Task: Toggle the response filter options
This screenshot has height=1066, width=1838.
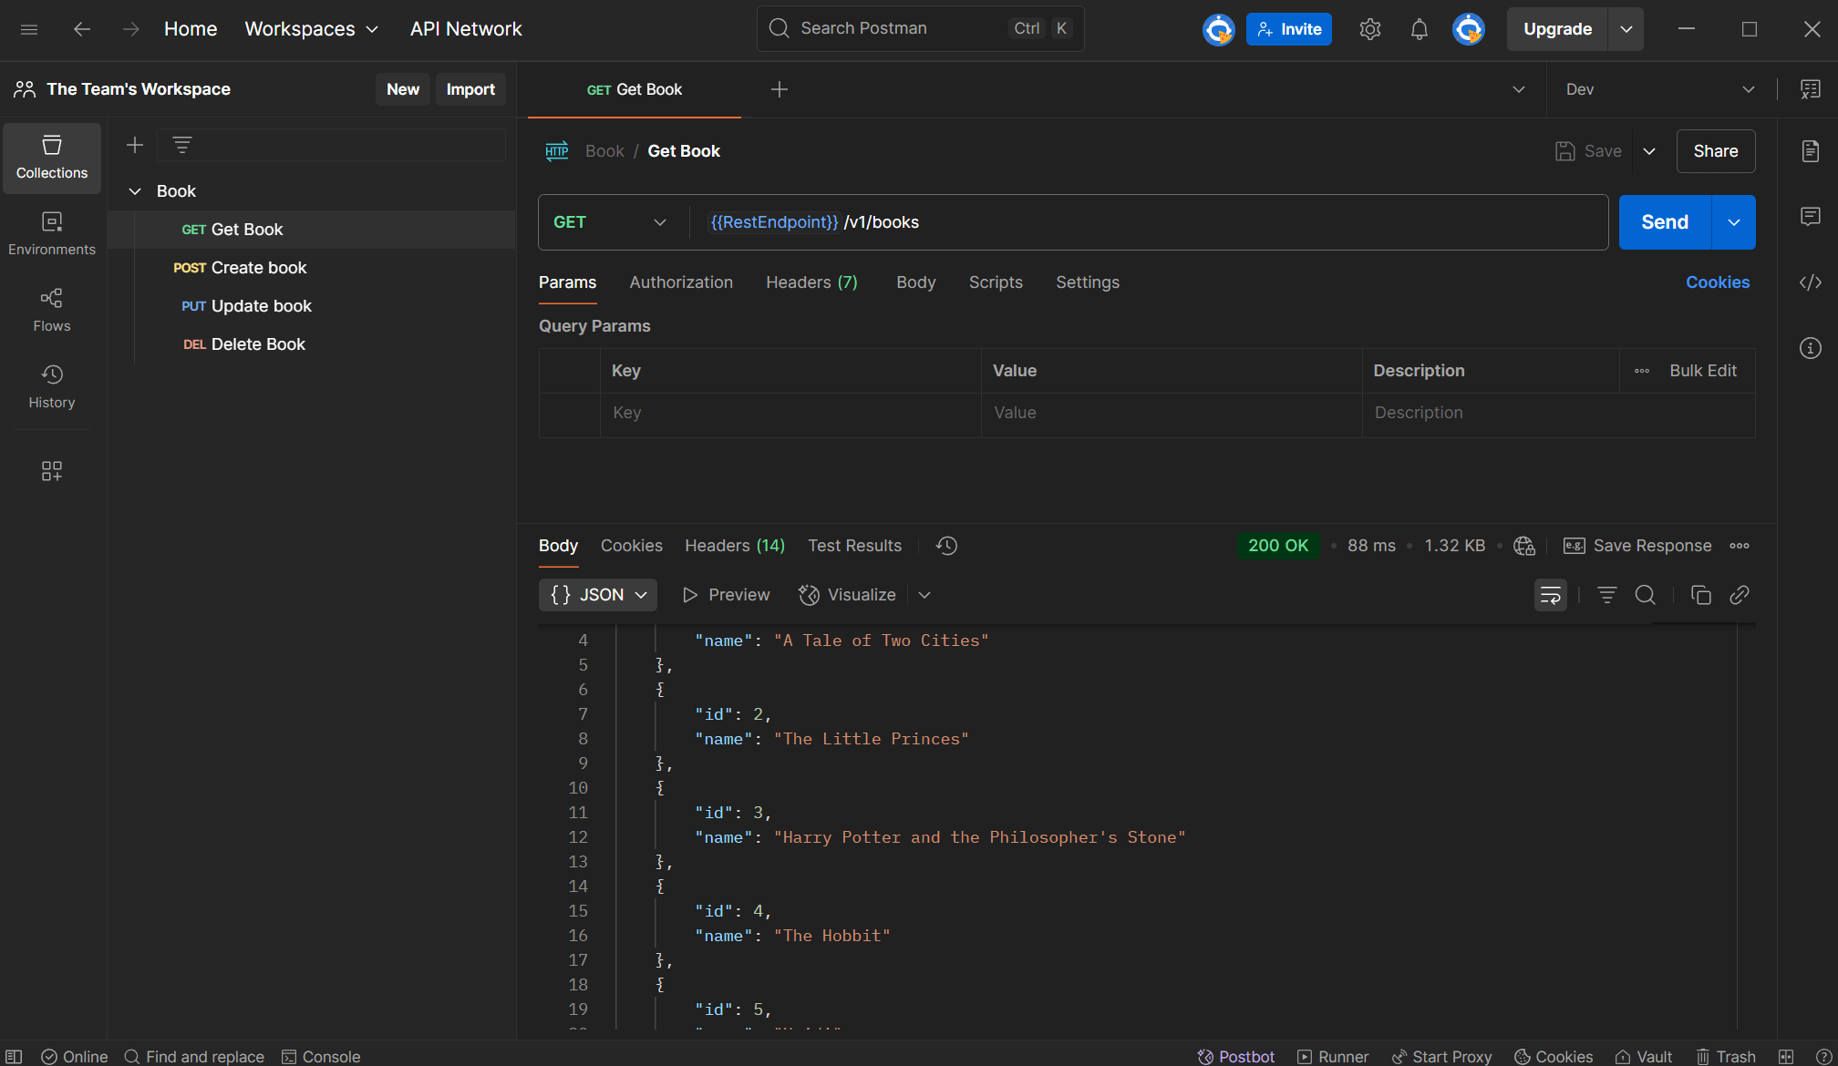Action: (x=1606, y=594)
